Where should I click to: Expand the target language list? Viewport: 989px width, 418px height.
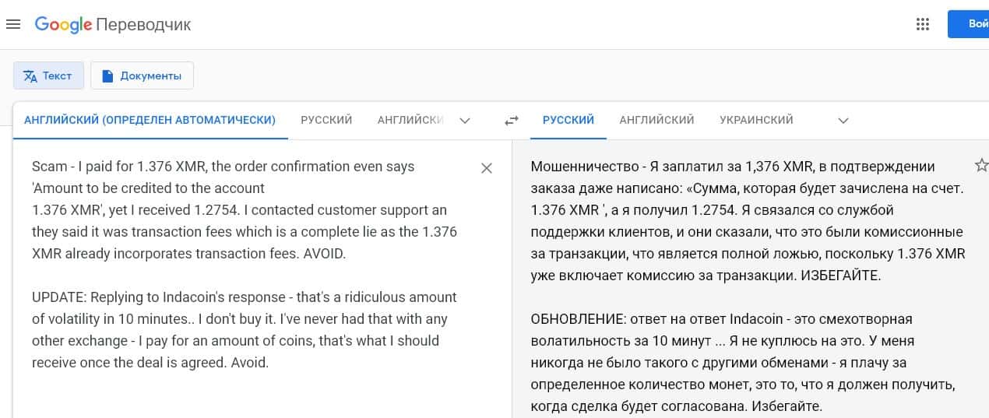[843, 121]
